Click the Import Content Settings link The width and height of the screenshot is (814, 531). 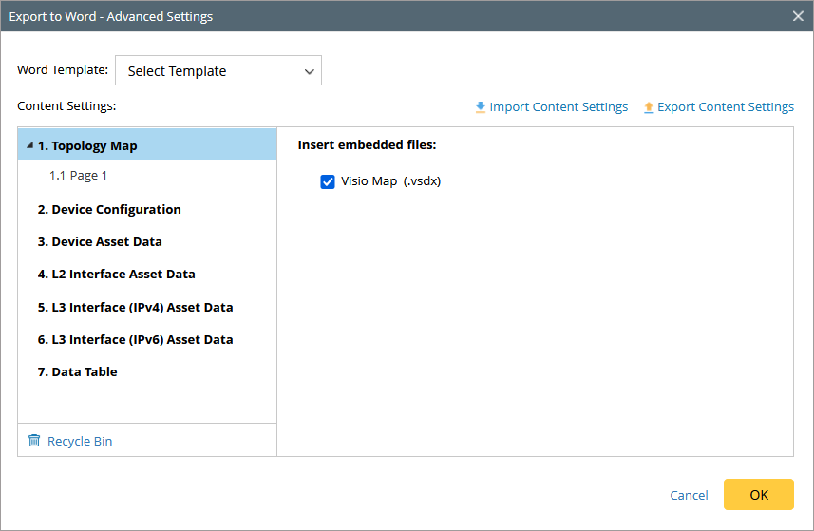558,107
